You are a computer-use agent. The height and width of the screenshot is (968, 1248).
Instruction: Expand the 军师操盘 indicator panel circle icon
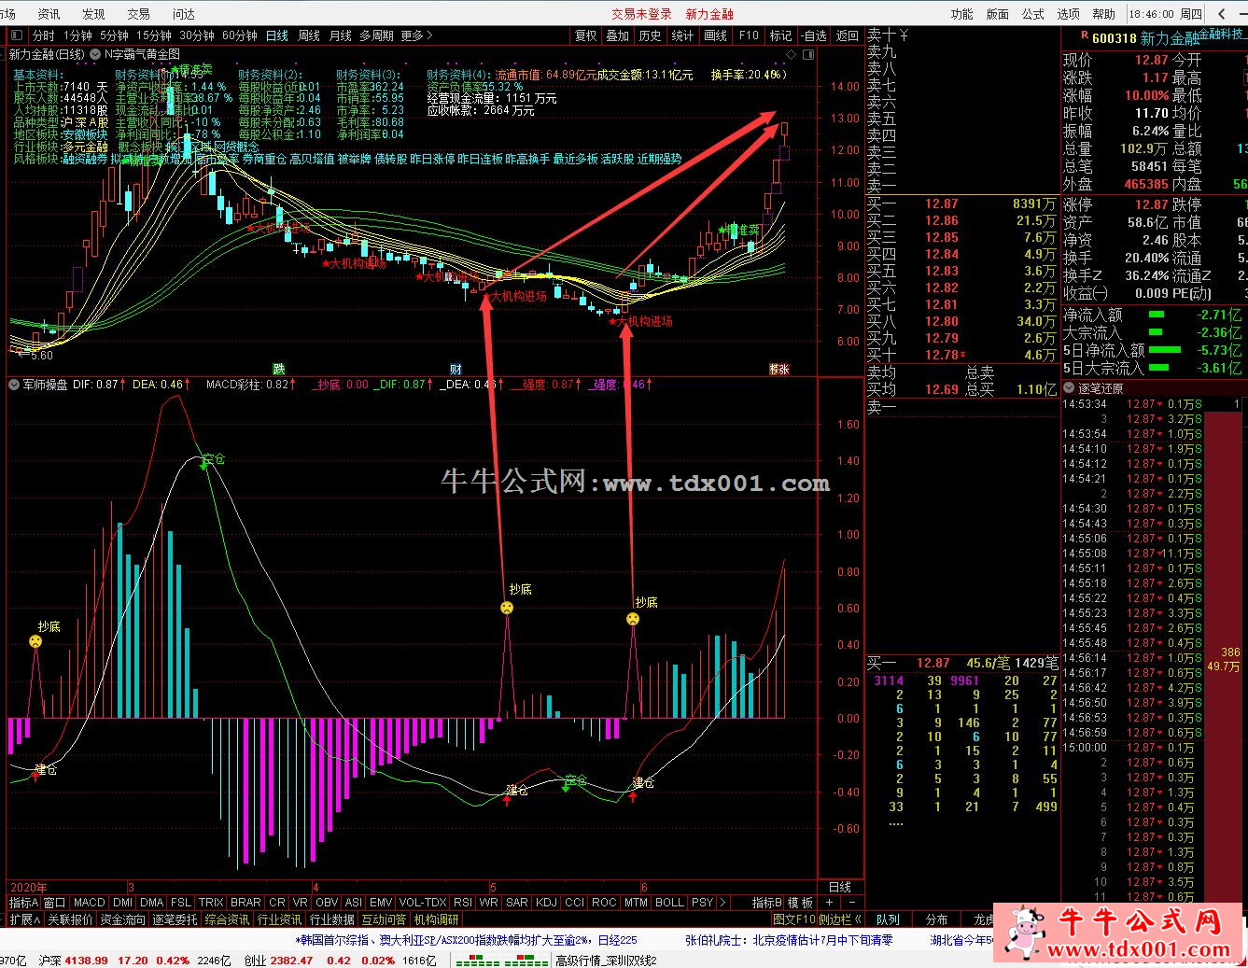point(14,385)
